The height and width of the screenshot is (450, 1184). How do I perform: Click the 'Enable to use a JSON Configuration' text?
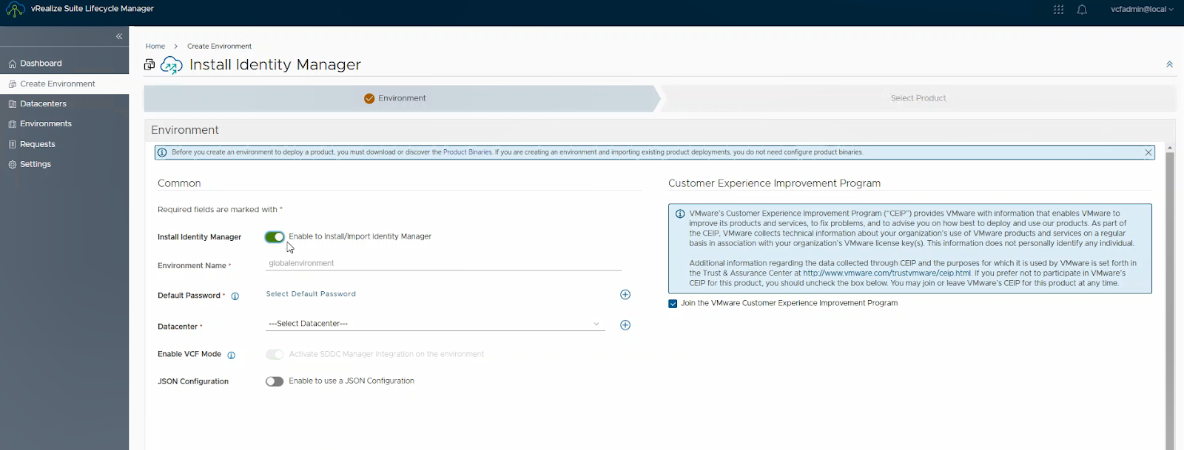pos(351,381)
